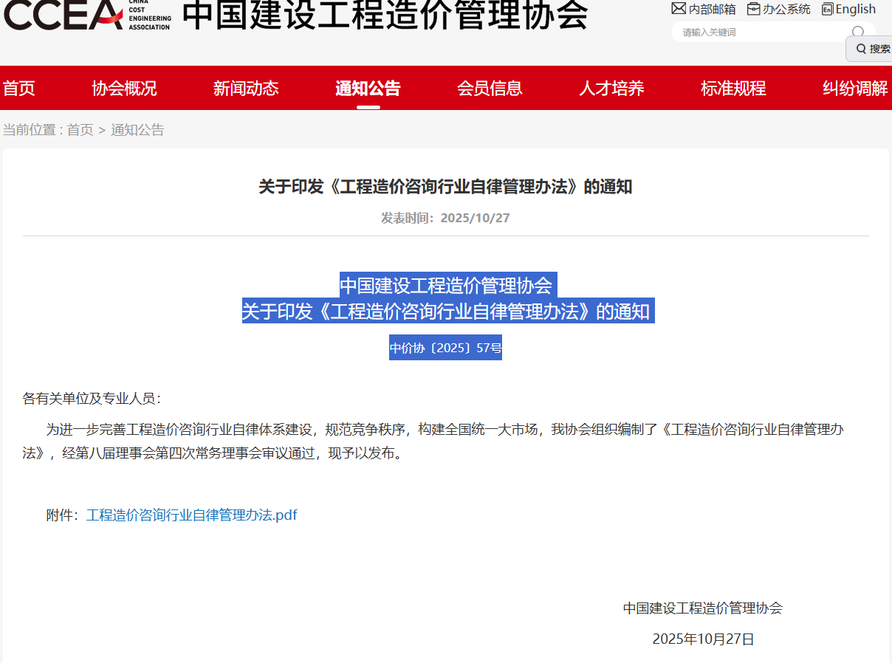This screenshot has height=663, width=892.
Task: Click the En icon to switch to English
Action: coord(828,9)
